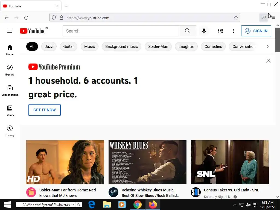280x210 pixels.
Task: Open History in sidebar
Action: (x=10, y=131)
